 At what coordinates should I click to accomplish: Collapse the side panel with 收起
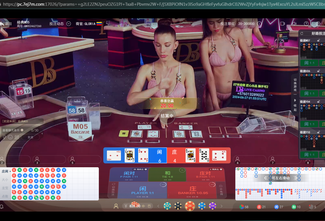(295, 105)
